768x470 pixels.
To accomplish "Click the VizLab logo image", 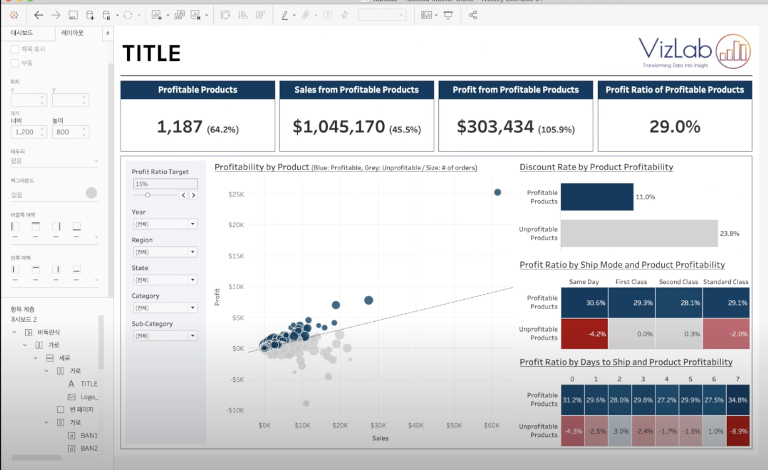I will pyautogui.click(x=695, y=52).
